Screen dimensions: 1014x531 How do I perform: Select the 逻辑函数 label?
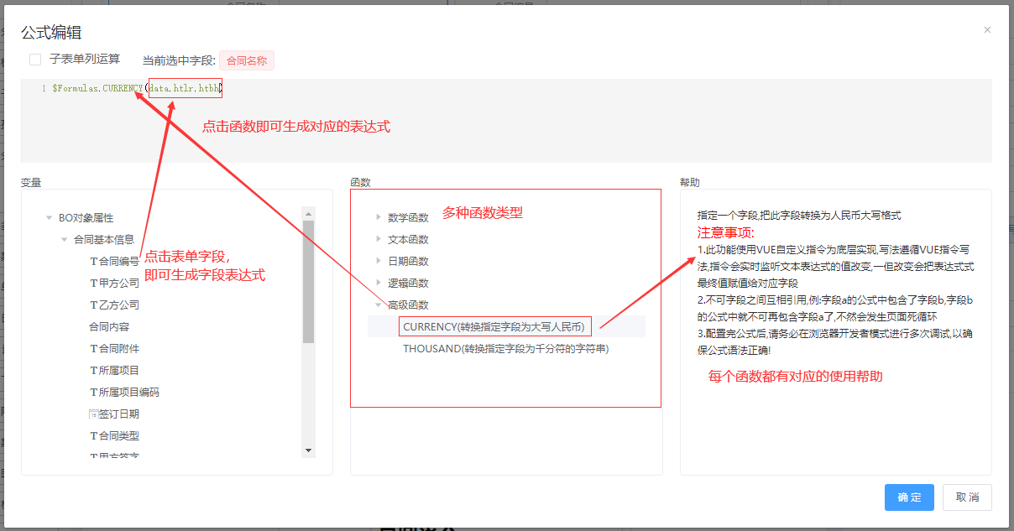click(x=408, y=283)
